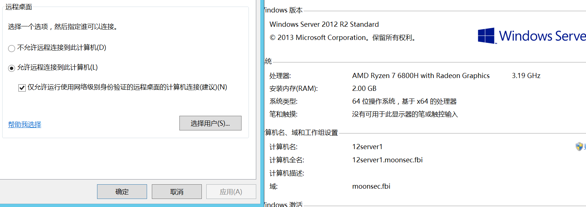
Task: Click the 计算机全名: label
Action: [287, 160]
